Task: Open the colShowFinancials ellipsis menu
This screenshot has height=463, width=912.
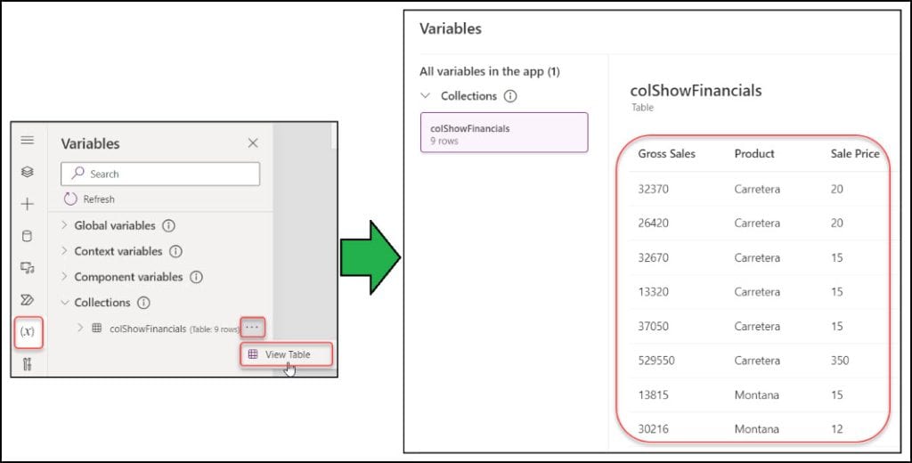Action: point(252,328)
